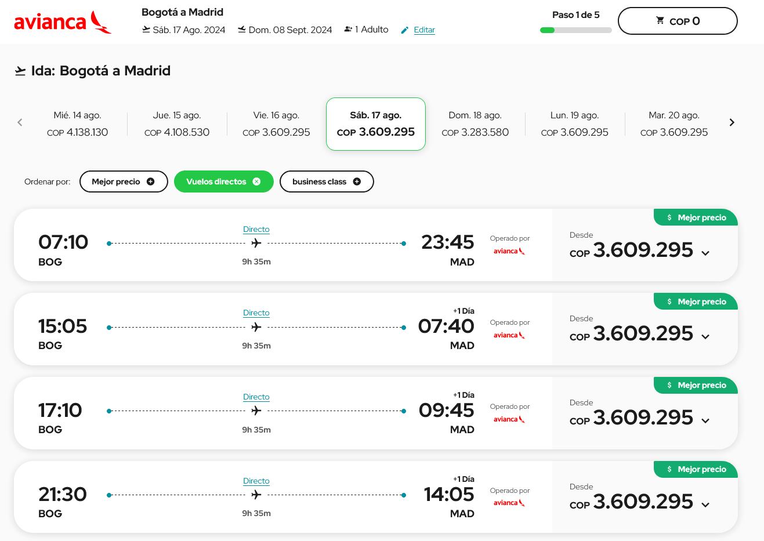Click the Avianca logo in header
Viewport: 764px width, 541px height.
pyautogui.click(x=63, y=22)
